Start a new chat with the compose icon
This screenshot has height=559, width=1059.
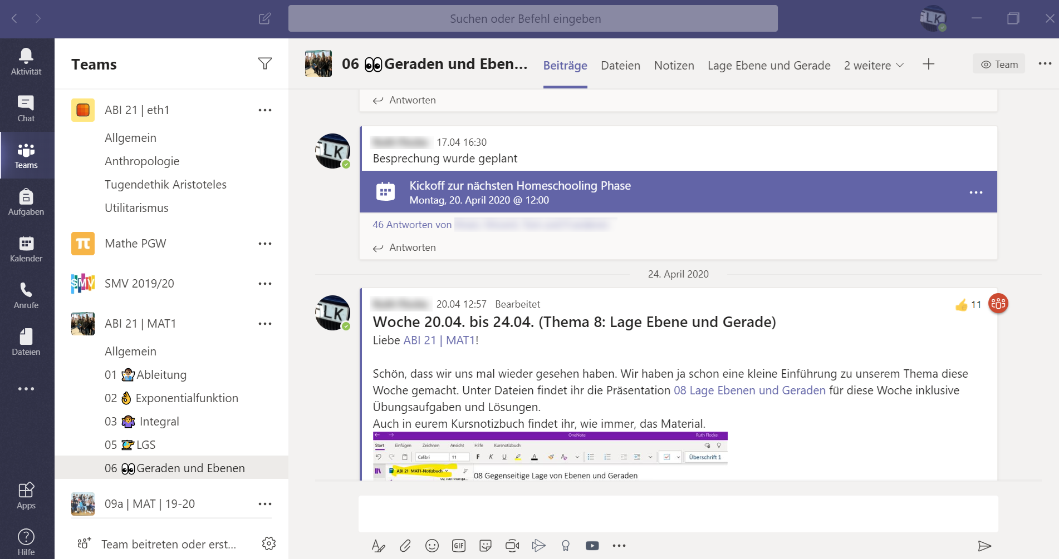pyautogui.click(x=264, y=18)
